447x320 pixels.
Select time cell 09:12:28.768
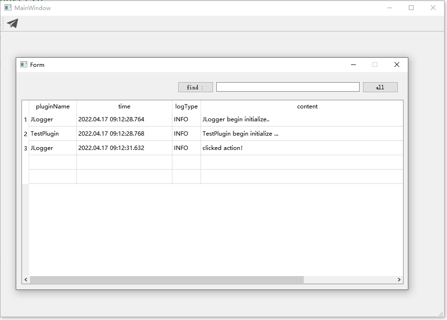(124, 134)
